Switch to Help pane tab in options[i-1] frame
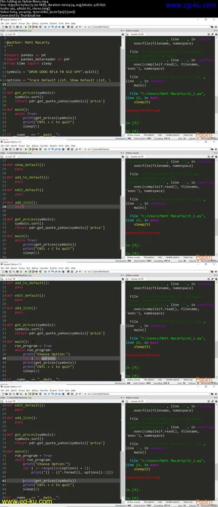This screenshot has width=218, height=507. click(160, 501)
